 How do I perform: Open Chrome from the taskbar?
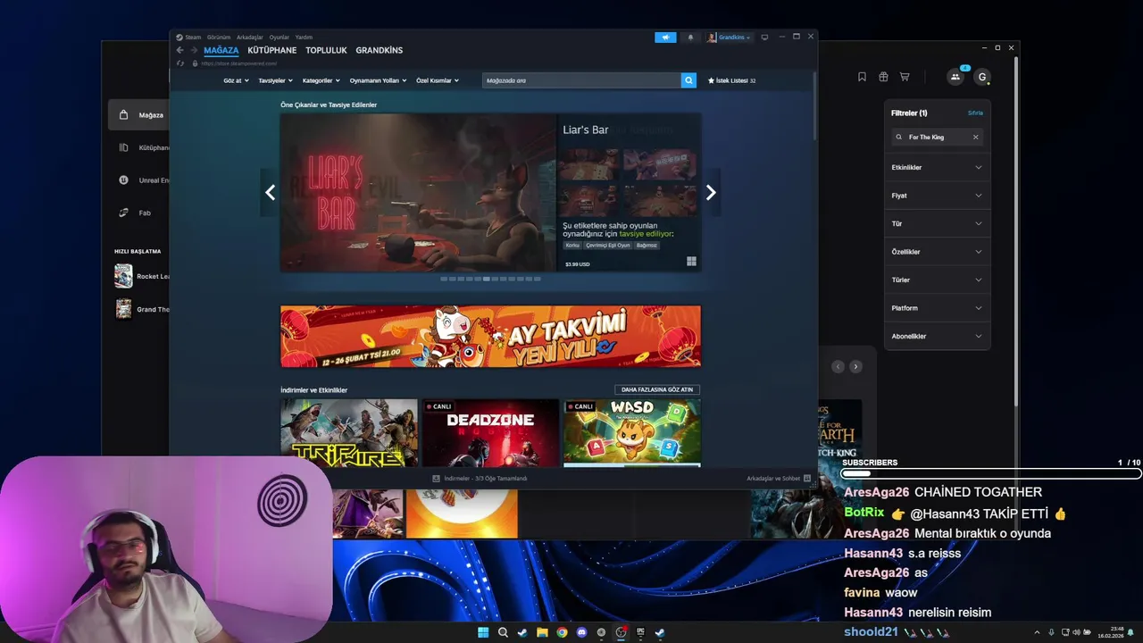[562, 632]
